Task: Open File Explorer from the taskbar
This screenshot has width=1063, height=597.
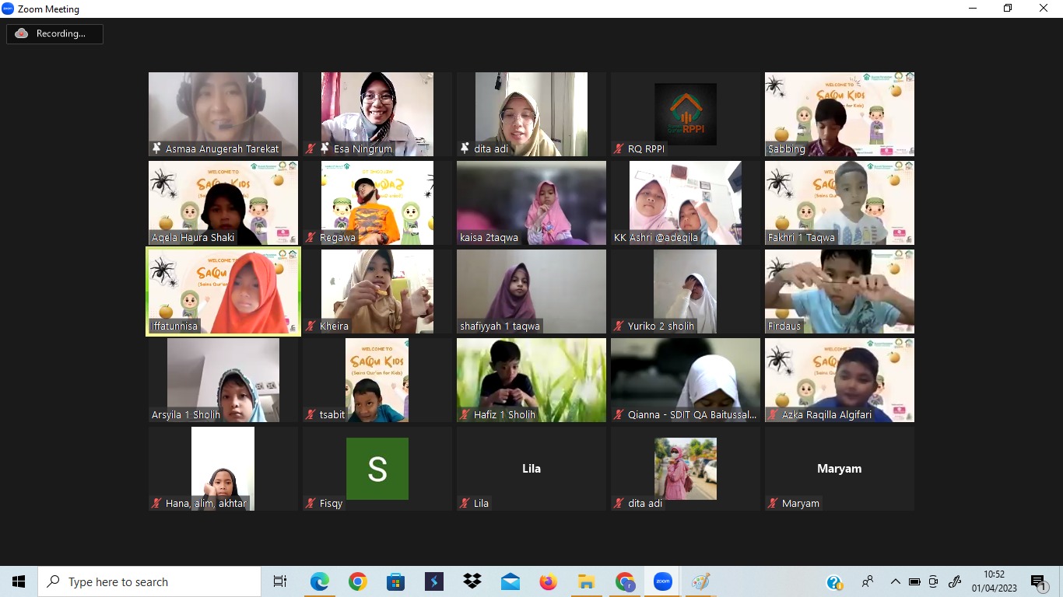Action: (x=587, y=581)
